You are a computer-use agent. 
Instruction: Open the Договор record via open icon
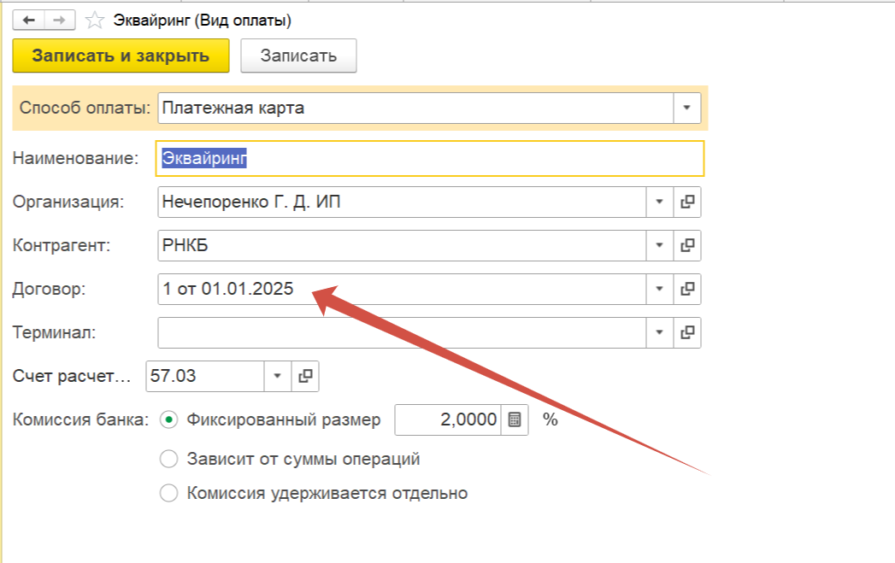[686, 289]
